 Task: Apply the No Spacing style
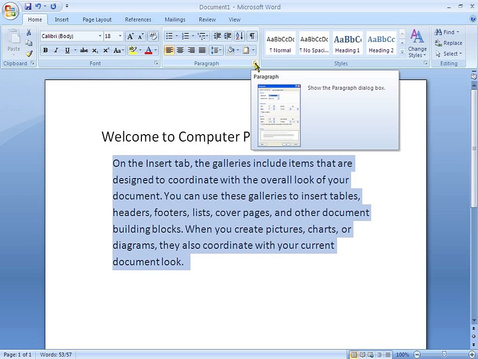(314, 43)
